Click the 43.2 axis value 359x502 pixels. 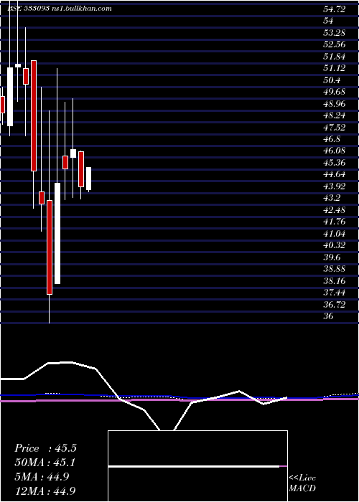point(332,198)
